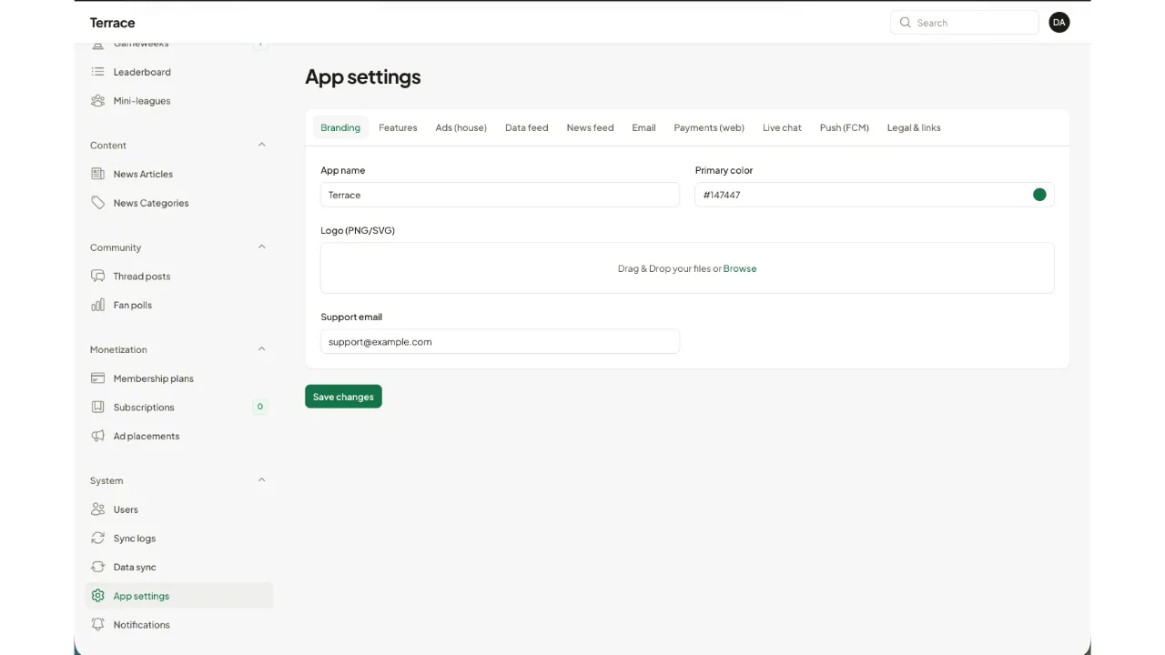Click the Browse link for logo upload

[740, 268]
